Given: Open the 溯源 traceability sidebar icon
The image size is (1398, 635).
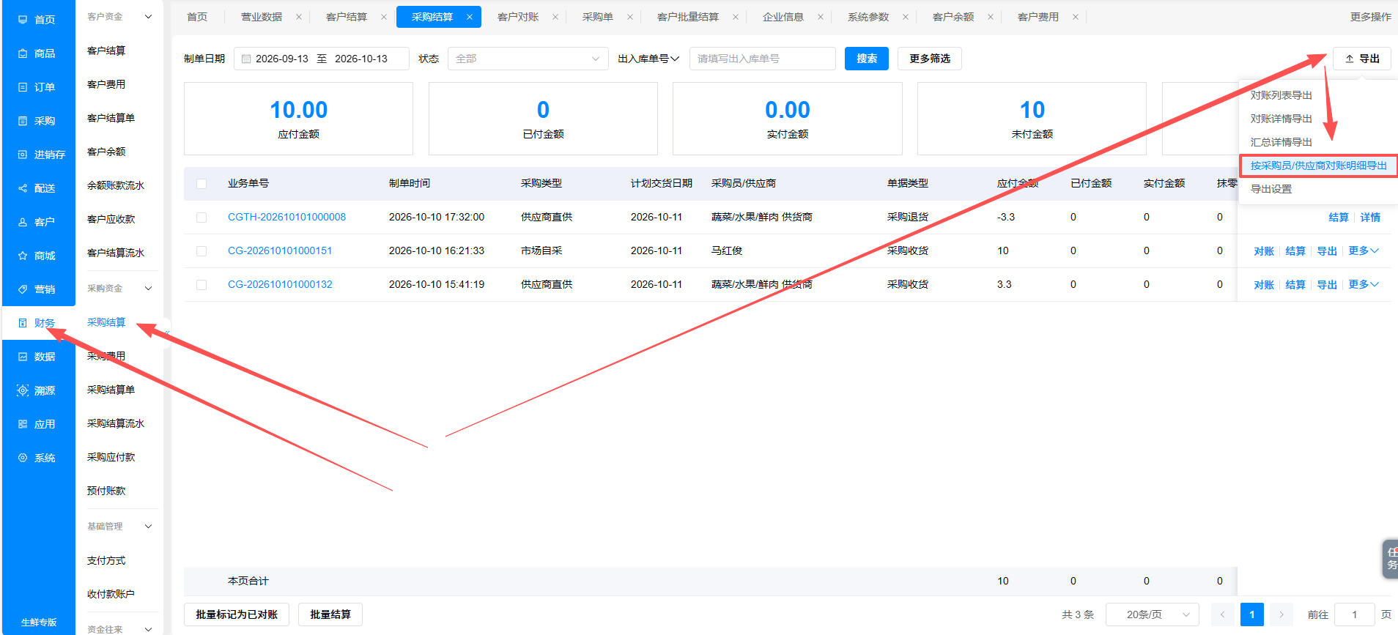Looking at the screenshot, I should coord(23,390).
